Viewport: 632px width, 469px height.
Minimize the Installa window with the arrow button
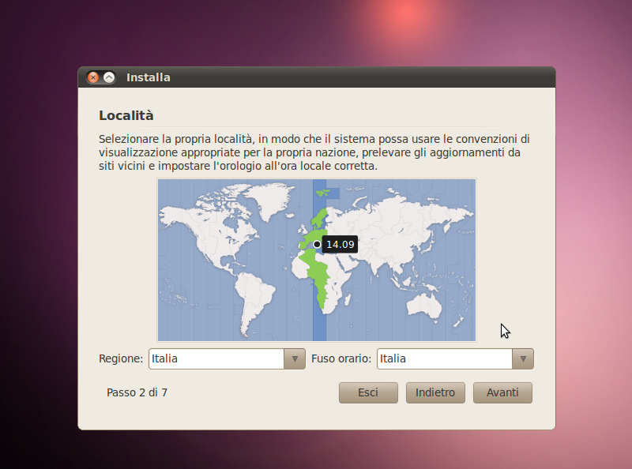point(109,77)
